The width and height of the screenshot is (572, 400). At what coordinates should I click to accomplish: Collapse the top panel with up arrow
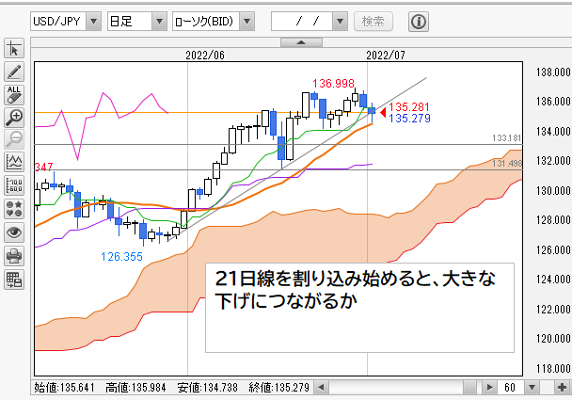click(301, 42)
